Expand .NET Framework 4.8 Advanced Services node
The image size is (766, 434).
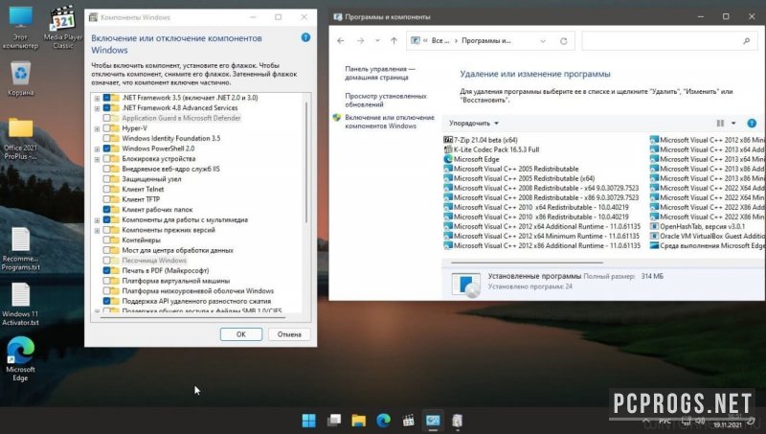(97, 108)
